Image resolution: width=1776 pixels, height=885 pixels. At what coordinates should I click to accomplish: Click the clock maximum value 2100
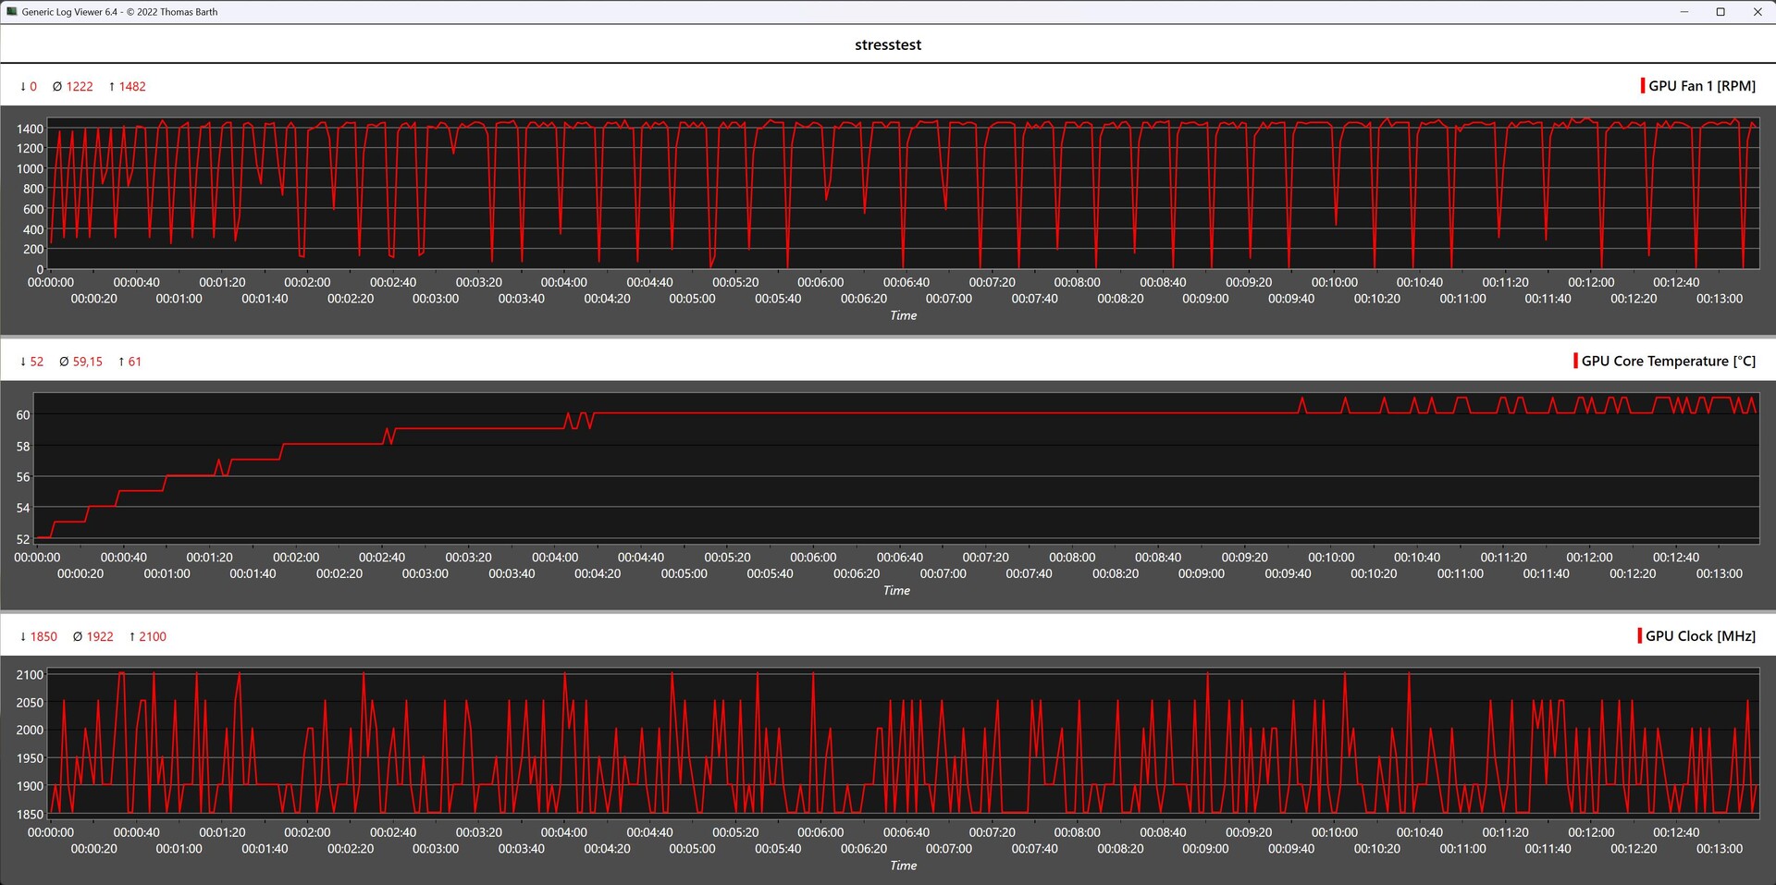(x=153, y=637)
